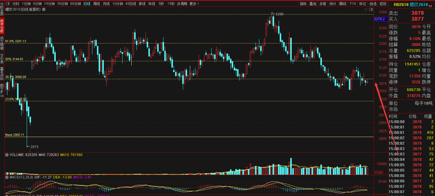
Task: Click the 买入 price 3077
Action: [417, 19]
